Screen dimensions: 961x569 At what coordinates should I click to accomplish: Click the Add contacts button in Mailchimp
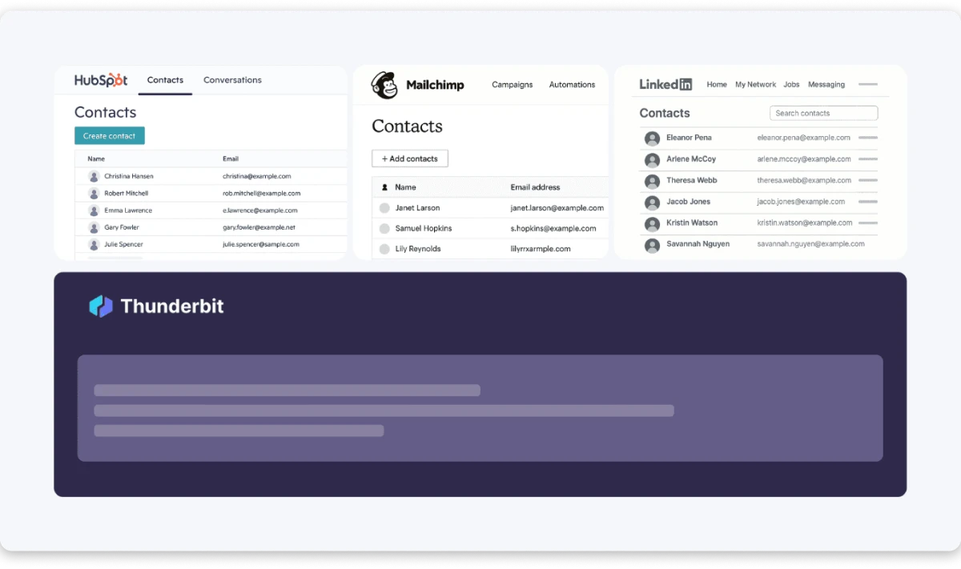pos(410,158)
